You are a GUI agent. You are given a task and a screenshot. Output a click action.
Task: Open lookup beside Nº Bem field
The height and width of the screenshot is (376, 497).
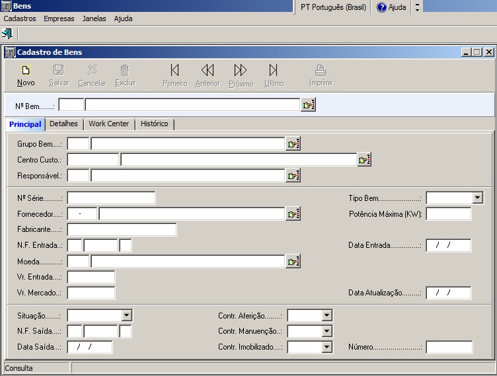pyautogui.click(x=309, y=105)
